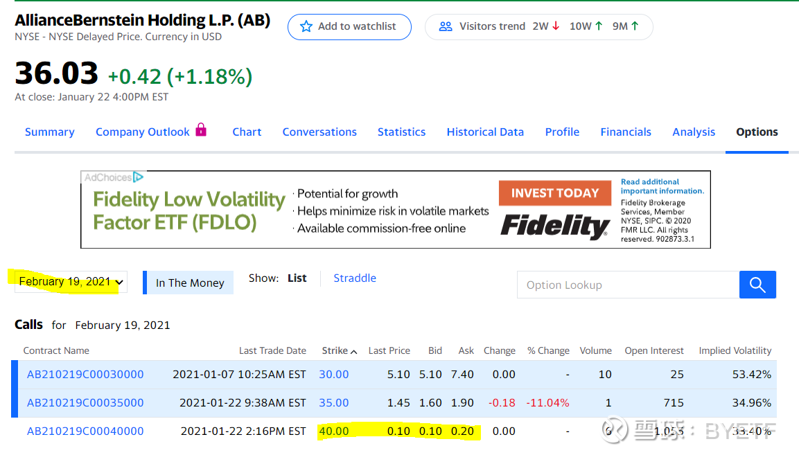
Task: Select the List view option
Action: (x=297, y=278)
